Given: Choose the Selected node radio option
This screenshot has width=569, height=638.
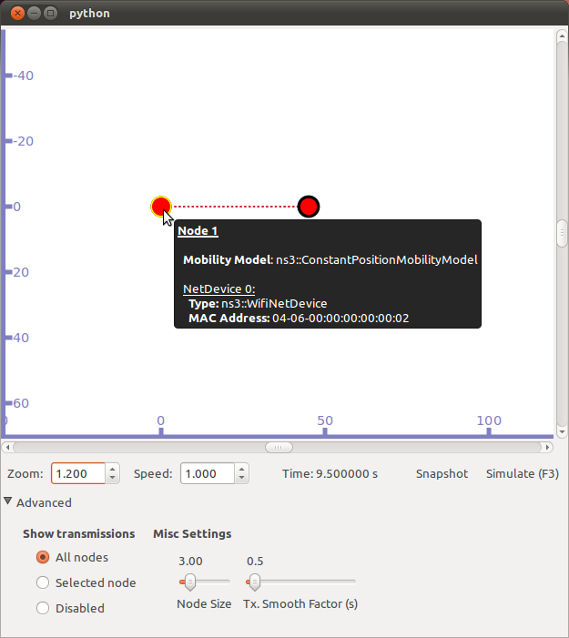Looking at the screenshot, I should click(43, 582).
